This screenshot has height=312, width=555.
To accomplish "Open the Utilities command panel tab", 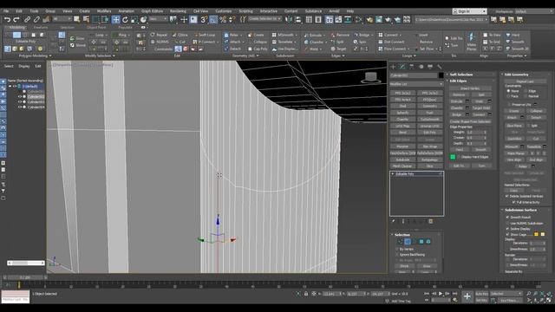I will [x=440, y=67].
